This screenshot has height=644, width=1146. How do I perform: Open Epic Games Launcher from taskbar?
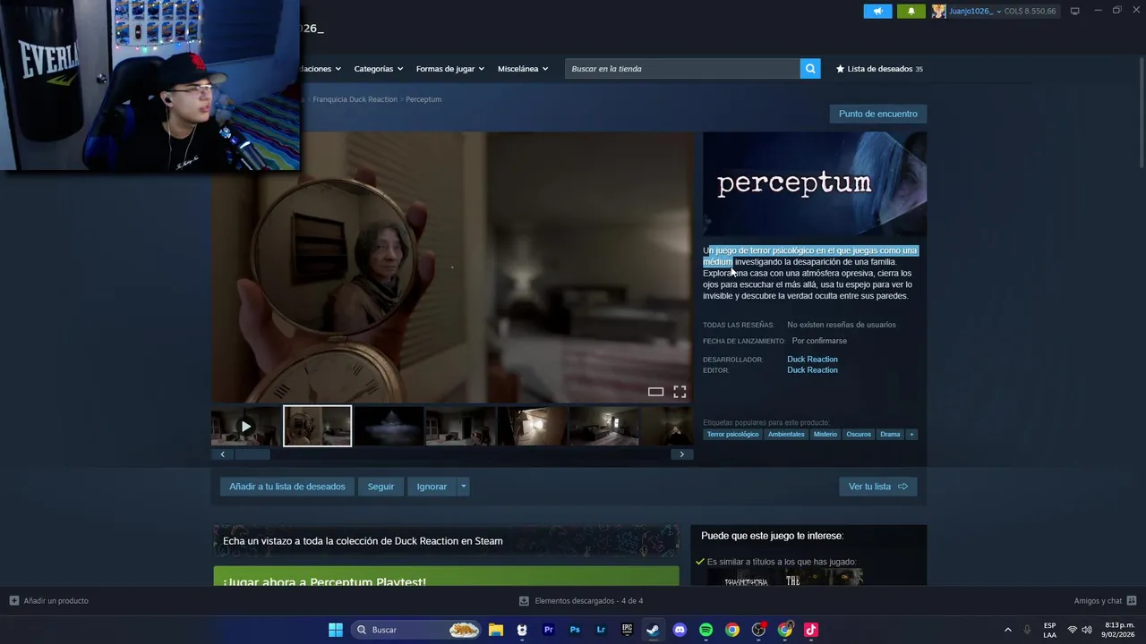coord(628,630)
